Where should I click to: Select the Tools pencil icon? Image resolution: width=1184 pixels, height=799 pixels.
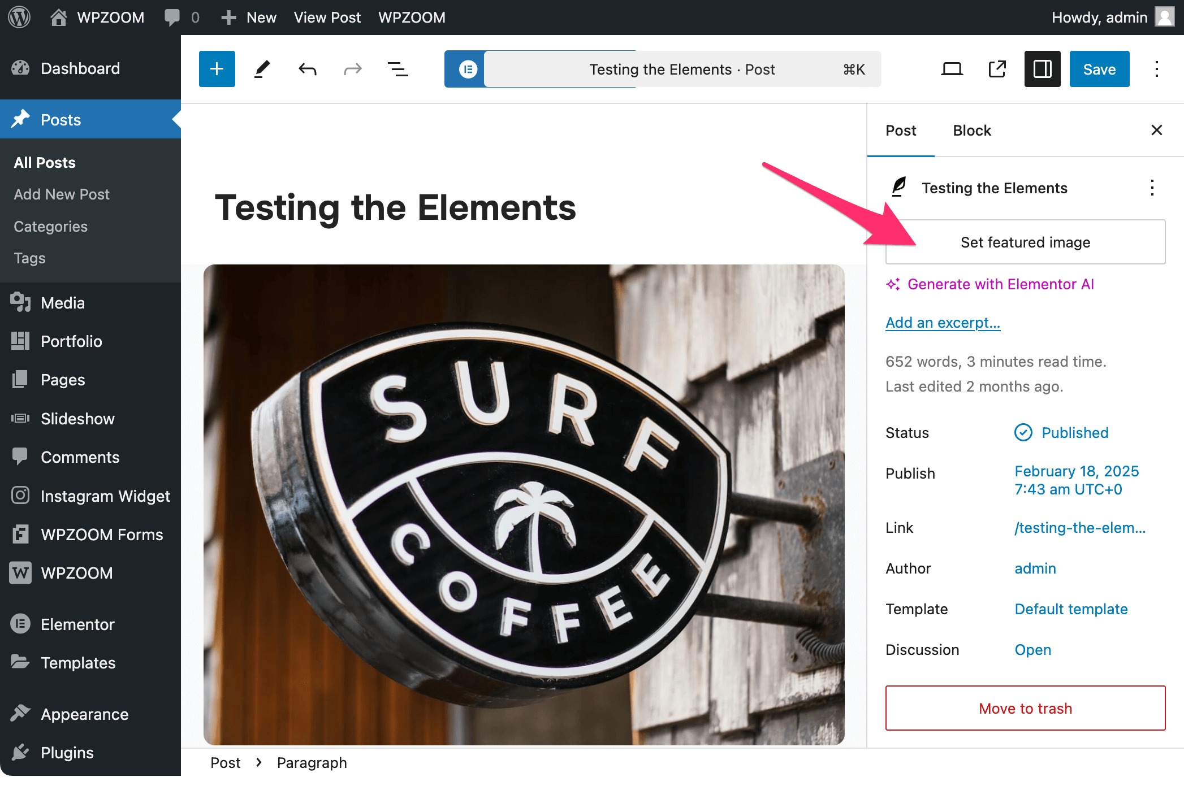point(262,69)
